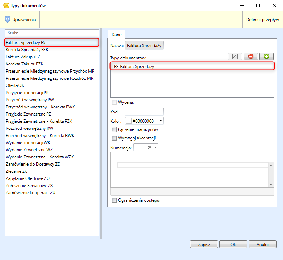
Task: Click the white Kolor swatch
Action: tap(128, 121)
